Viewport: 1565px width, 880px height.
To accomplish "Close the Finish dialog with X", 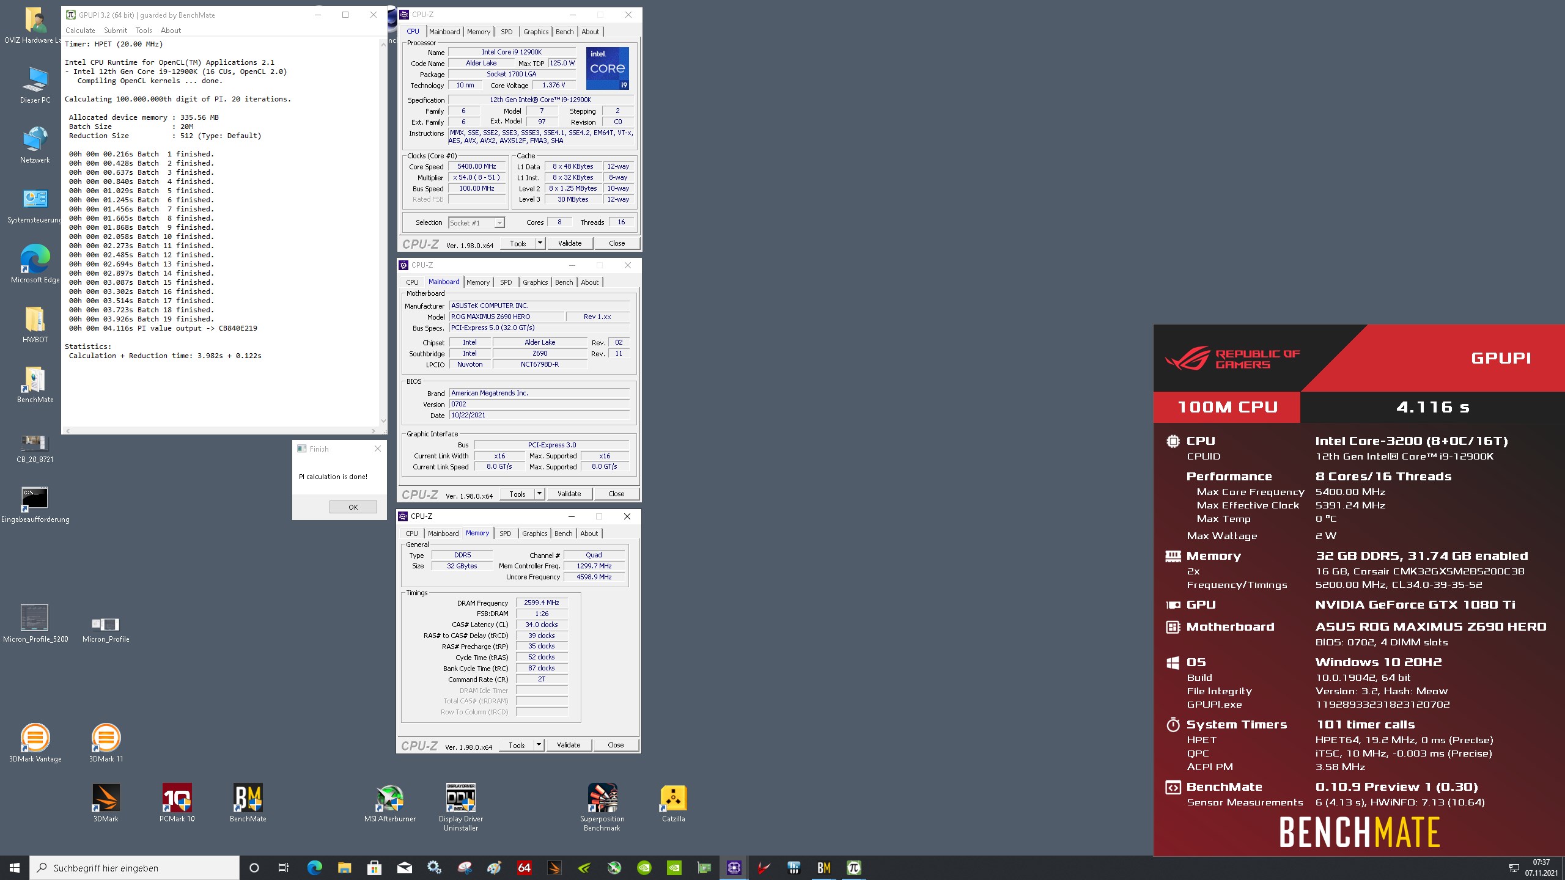I will [378, 449].
